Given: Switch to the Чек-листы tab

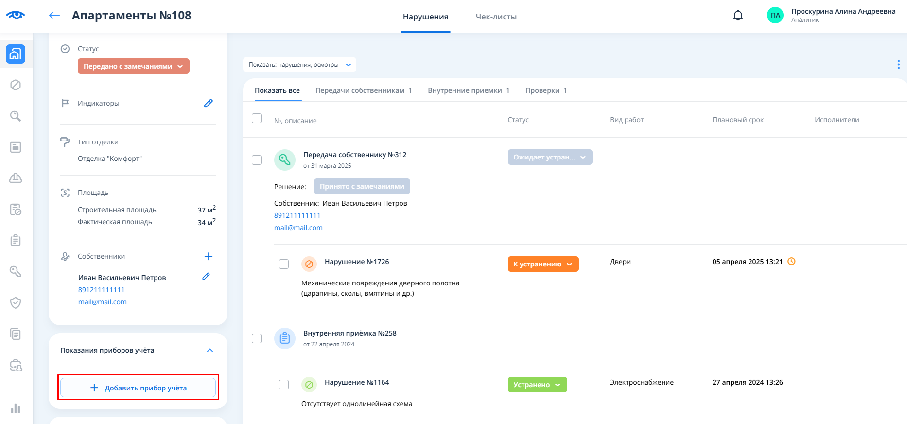Looking at the screenshot, I should (496, 17).
